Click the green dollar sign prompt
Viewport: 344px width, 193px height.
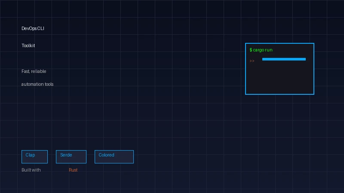[x=251, y=50]
